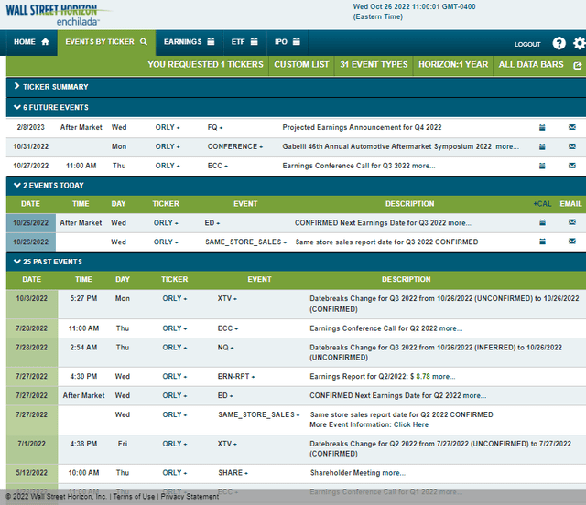The image size is (586, 505).
Task: Open XTV dropdown in 10/3/2022 row
Action: coord(227,298)
